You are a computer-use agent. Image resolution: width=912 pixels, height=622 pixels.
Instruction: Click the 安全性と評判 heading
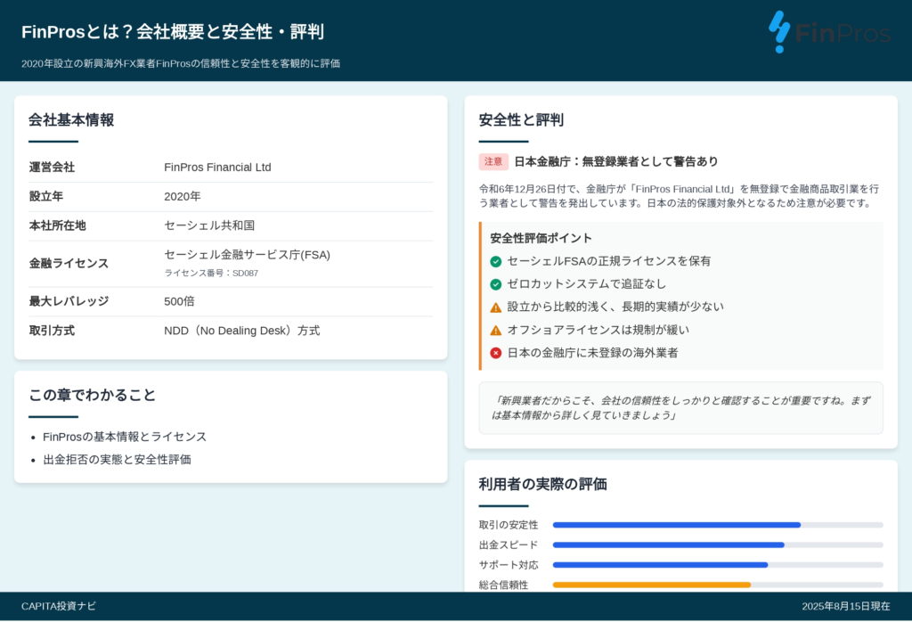[x=521, y=120]
